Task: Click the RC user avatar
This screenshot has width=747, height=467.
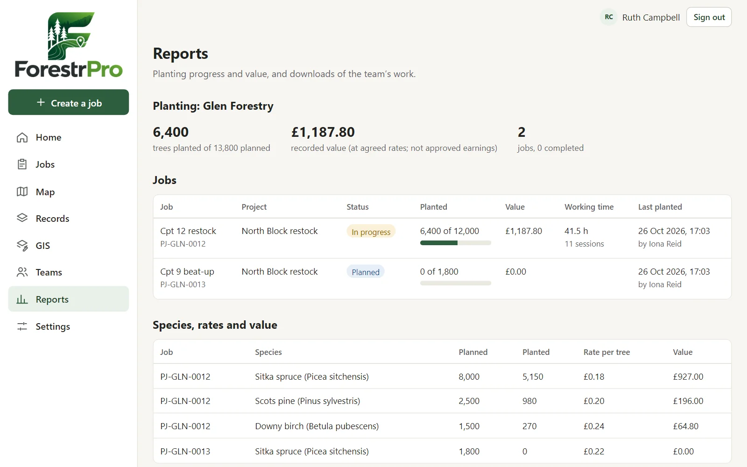Action: pyautogui.click(x=609, y=17)
